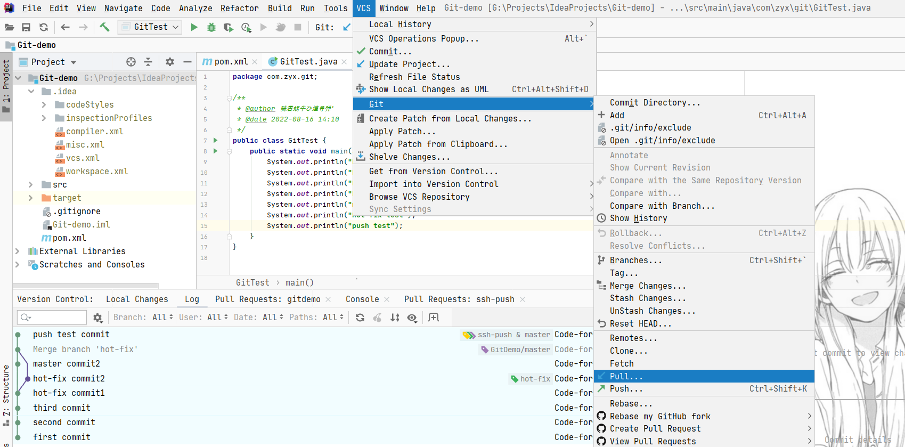Screen dimensions: 905x447
Task: Expand External Libraries node
Action: [x=18, y=251]
